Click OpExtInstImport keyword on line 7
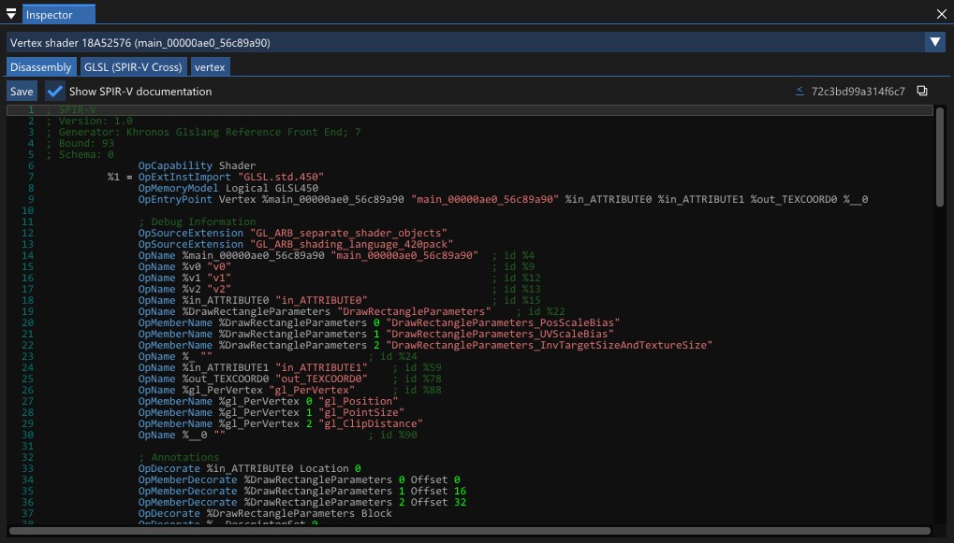This screenshot has height=543, width=954. 184,177
